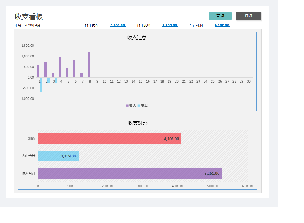Click the 合计支出 value 1,159.00 link
Image resolution: width=304 pixels, height=223 pixels.
point(170,25)
